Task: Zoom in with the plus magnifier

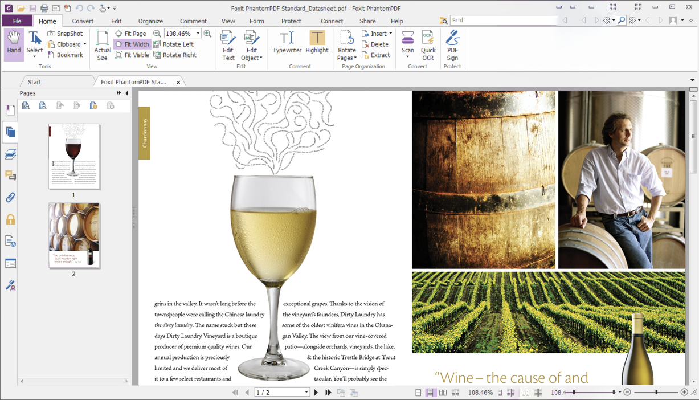Action: [207, 34]
